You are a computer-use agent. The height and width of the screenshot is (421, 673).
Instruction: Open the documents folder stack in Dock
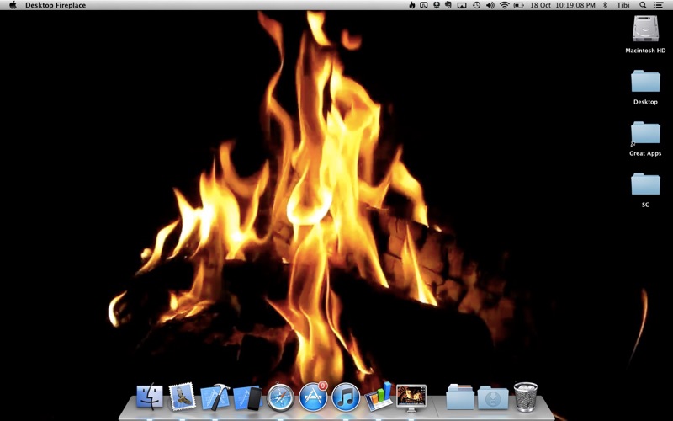460,397
